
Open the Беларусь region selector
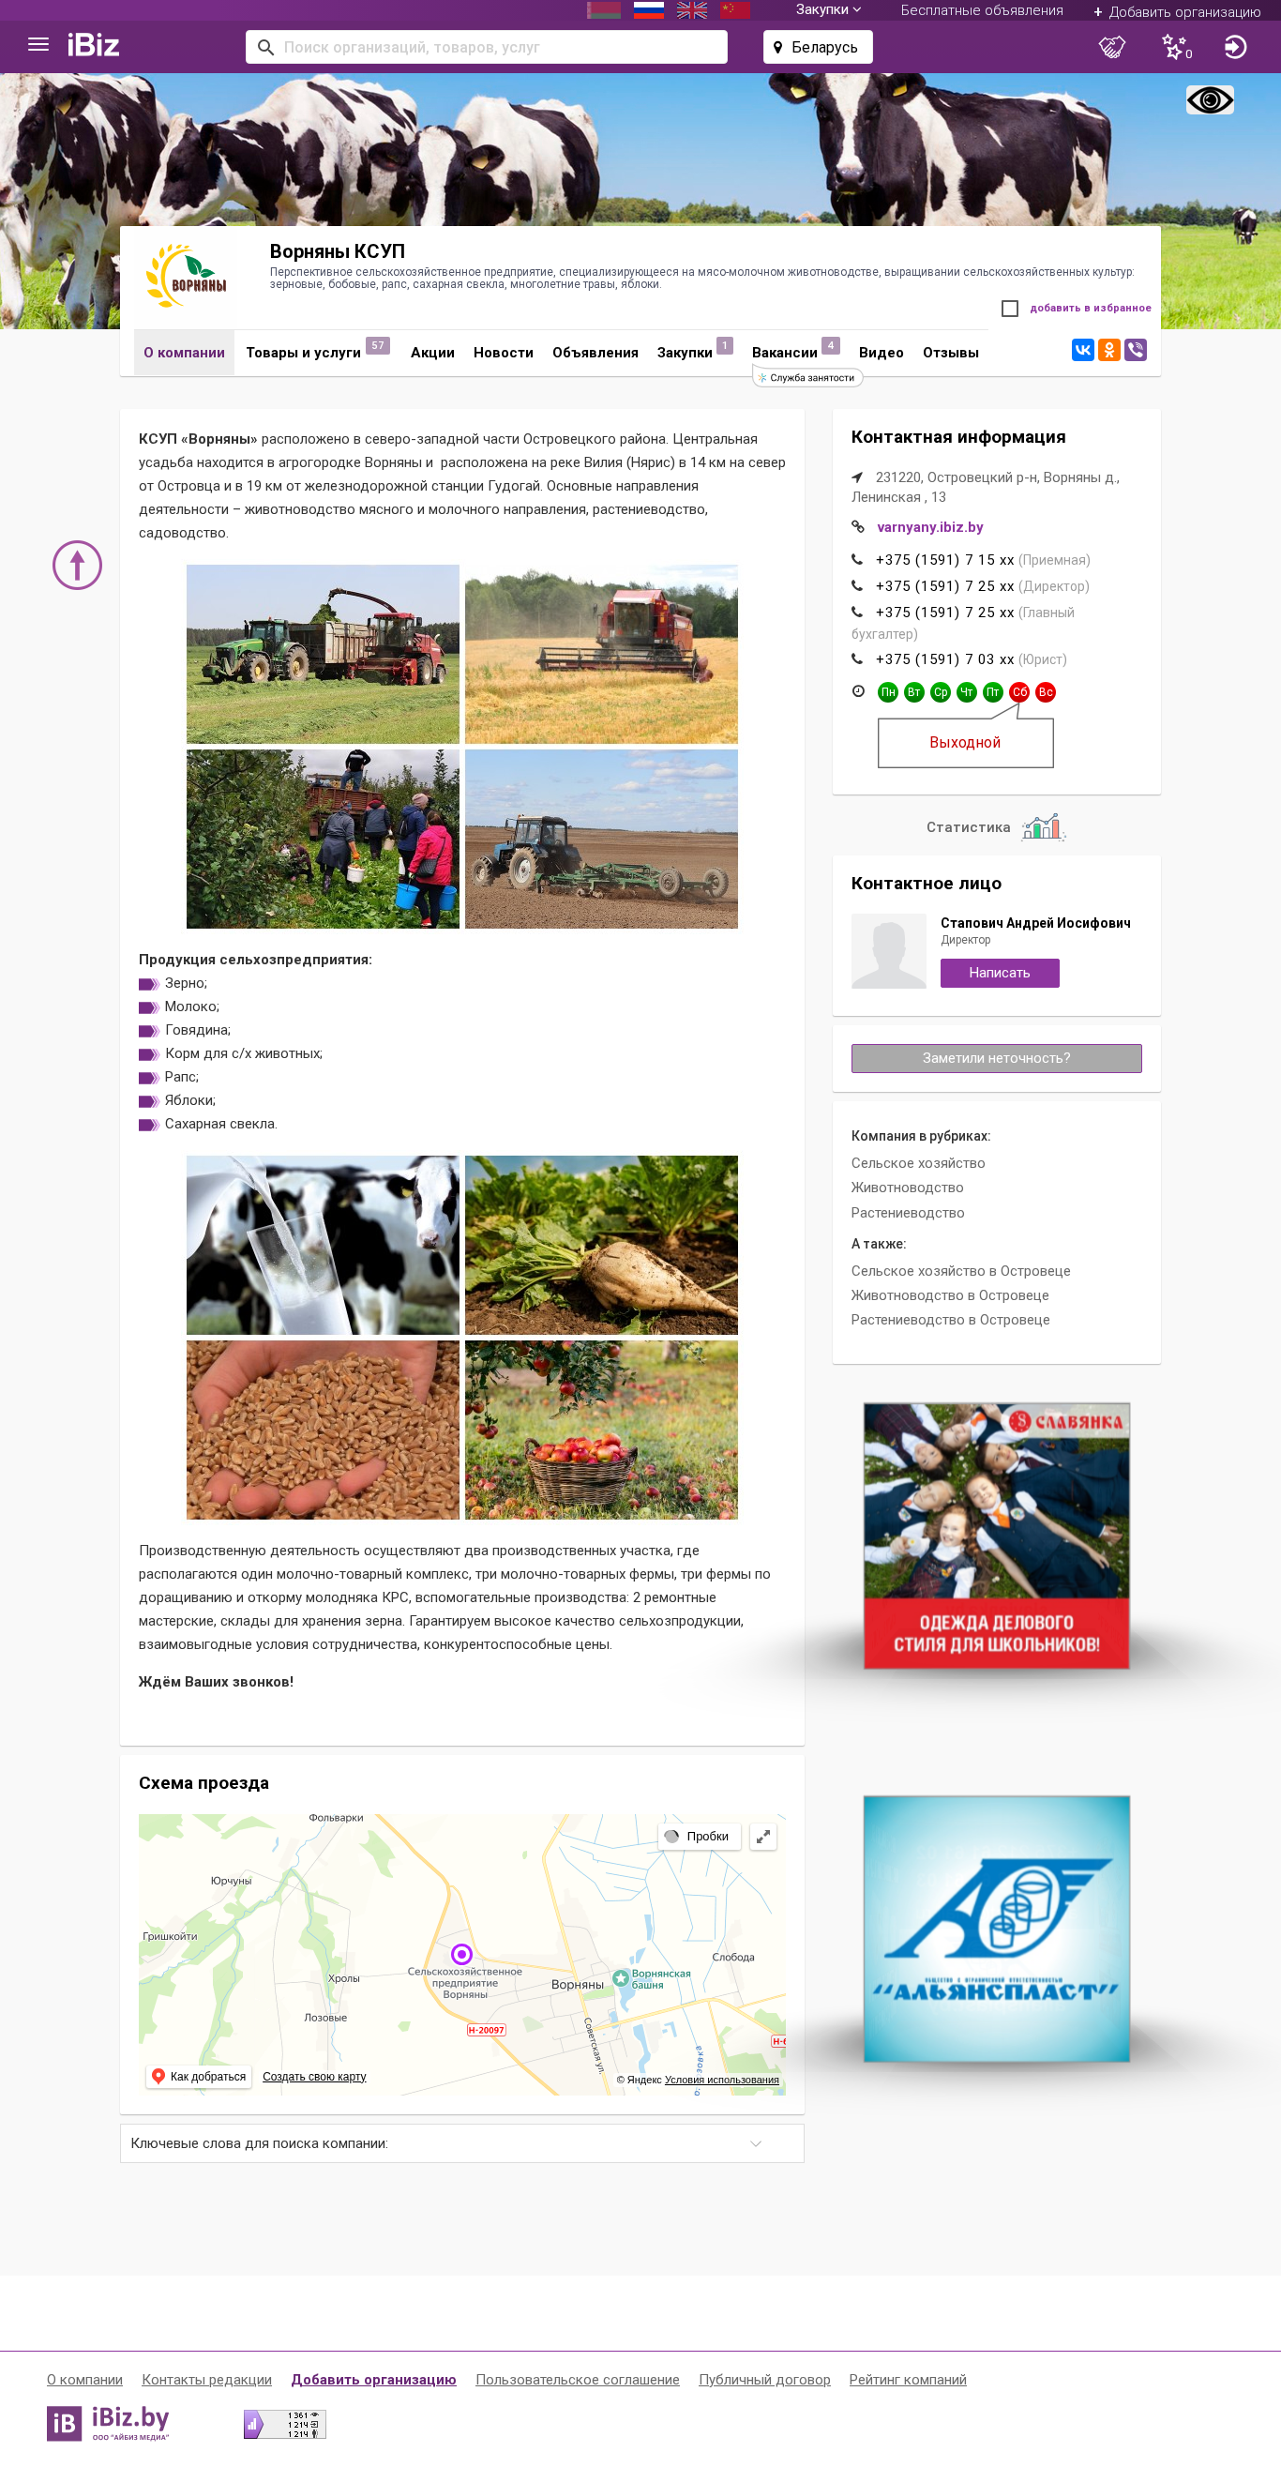tap(818, 47)
